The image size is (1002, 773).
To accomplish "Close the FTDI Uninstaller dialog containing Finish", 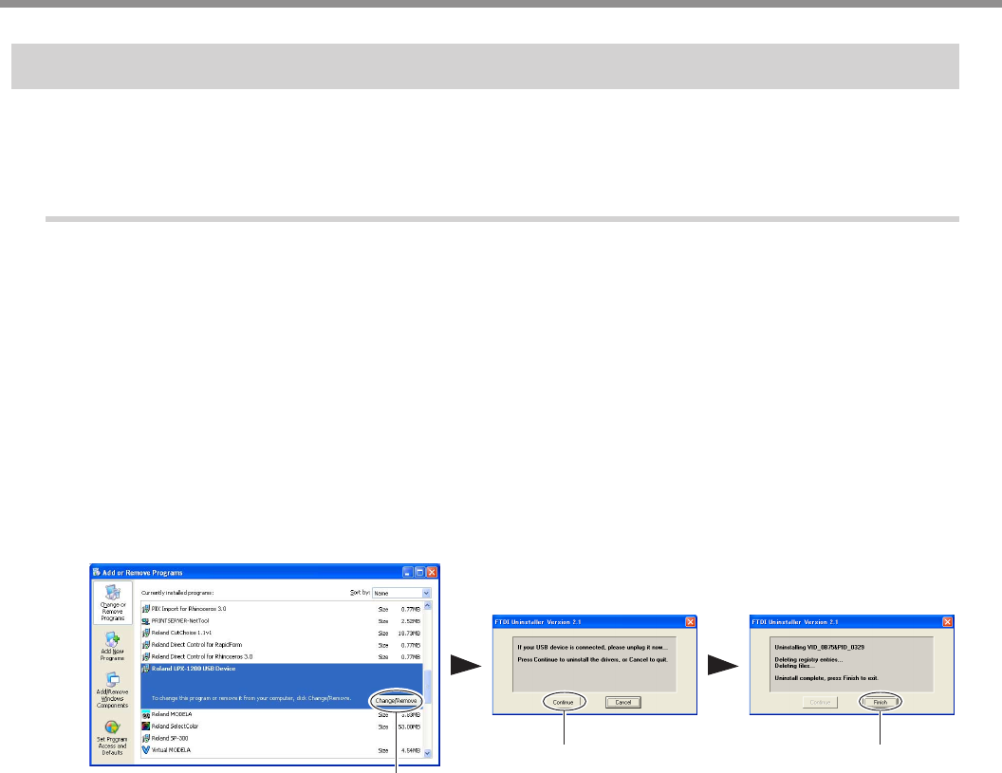I will [948, 621].
